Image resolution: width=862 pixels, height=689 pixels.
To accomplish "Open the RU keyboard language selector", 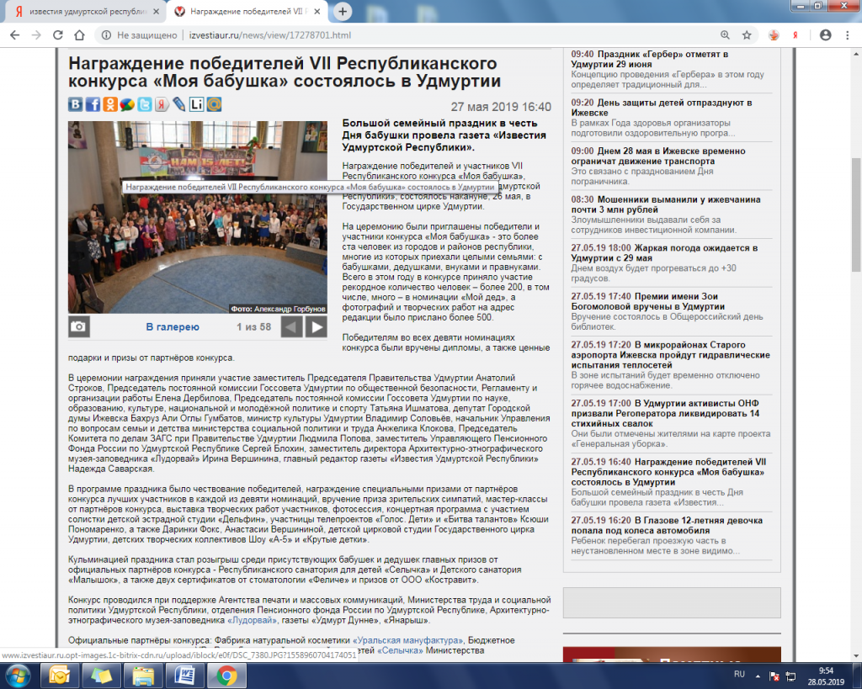I will point(740,675).
